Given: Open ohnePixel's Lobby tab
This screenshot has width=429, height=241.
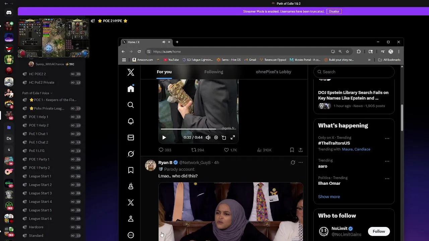Looking at the screenshot, I should tap(273, 72).
